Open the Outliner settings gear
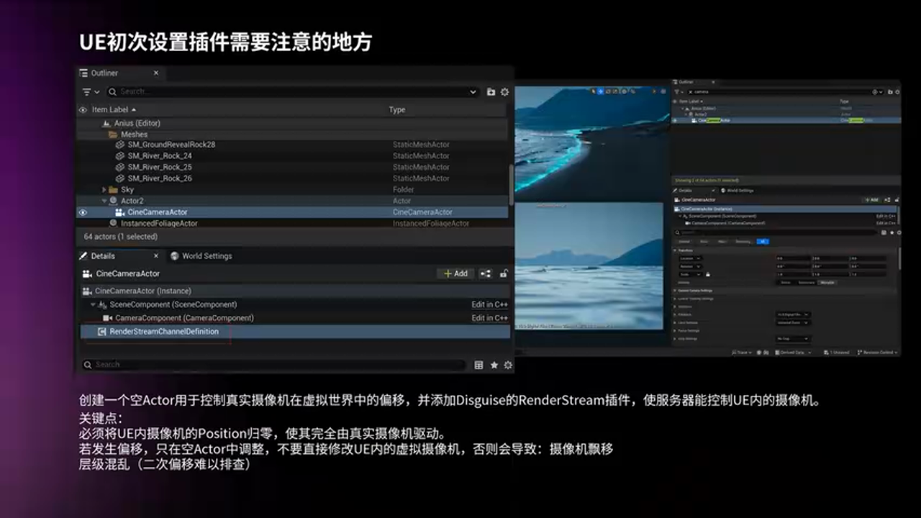The width and height of the screenshot is (921, 518). pyautogui.click(x=504, y=91)
